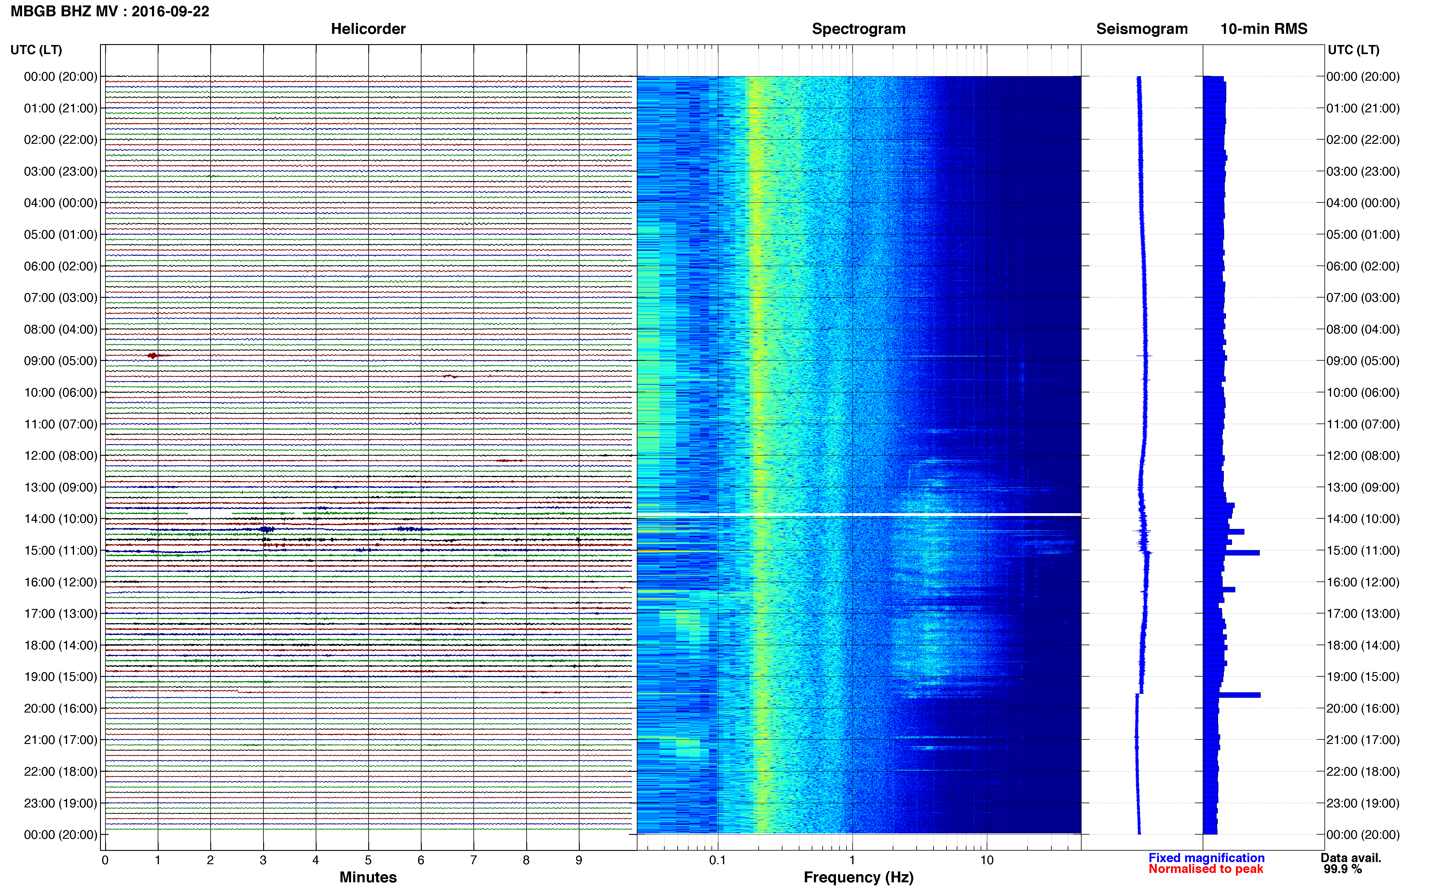Click the left-axis time label 19:00 (15:00)
1432x895 pixels.
60,677
